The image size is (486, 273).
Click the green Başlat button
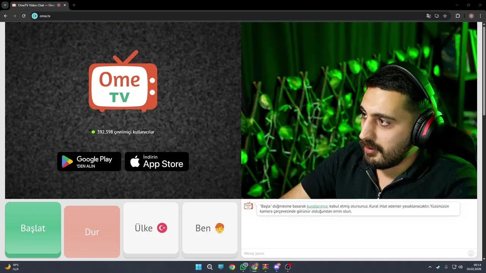click(x=33, y=229)
